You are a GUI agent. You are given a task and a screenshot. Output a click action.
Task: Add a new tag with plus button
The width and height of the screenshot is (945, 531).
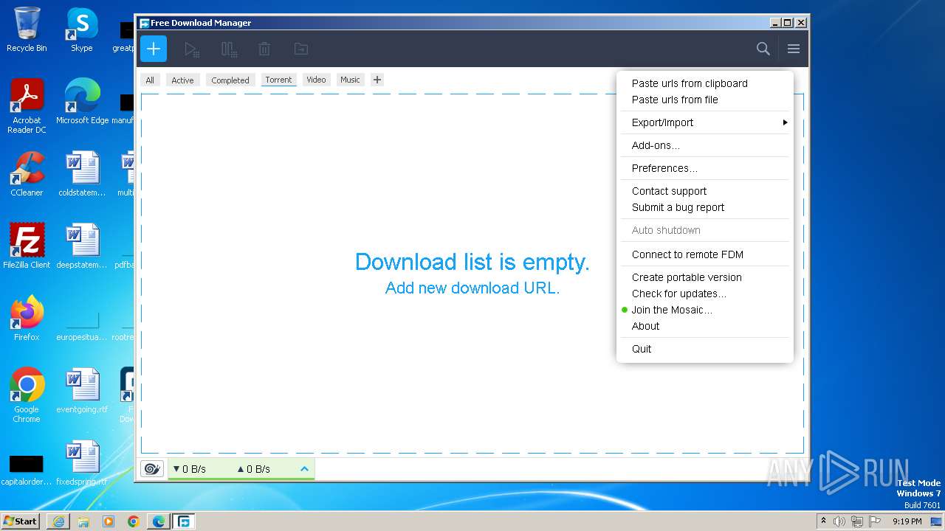click(x=377, y=80)
